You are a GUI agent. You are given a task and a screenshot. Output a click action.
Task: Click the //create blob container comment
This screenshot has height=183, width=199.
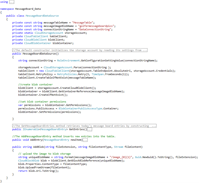point(35,84)
